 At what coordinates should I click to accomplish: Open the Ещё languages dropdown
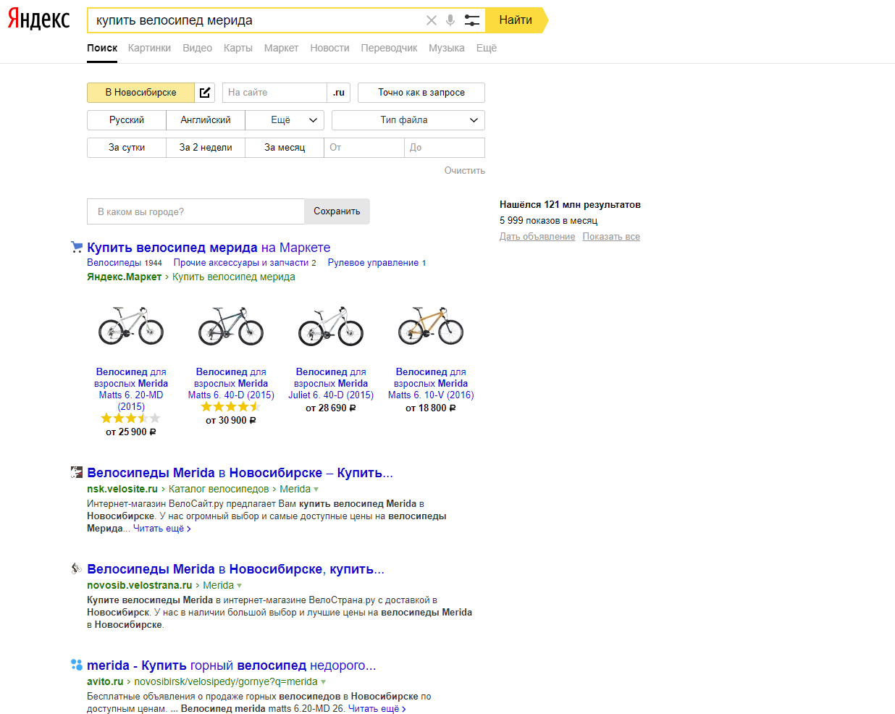[x=285, y=120]
